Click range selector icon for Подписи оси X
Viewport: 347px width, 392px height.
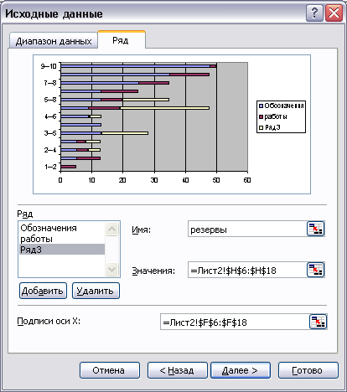[x=319, y=322]
